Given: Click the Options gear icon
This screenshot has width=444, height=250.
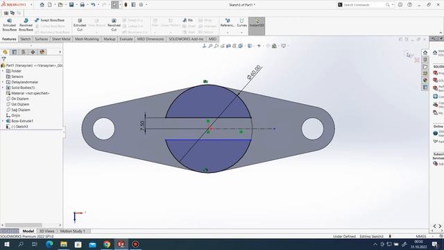Looking at the screenshot, I should (141, 5).
